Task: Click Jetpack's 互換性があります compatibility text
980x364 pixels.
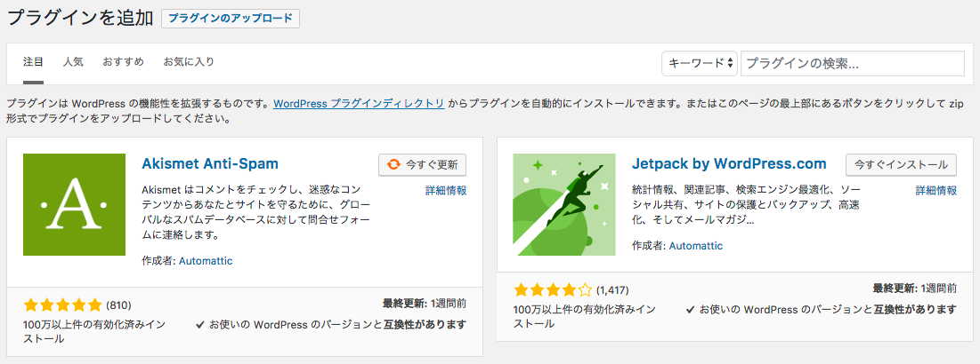Action: pyautogui.click(x=915, y=310)
